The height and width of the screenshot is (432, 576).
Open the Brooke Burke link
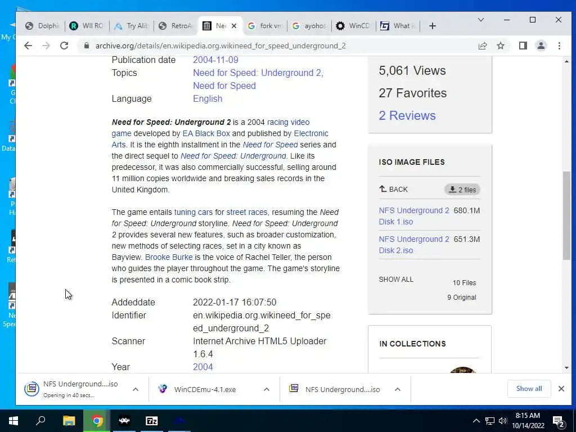point(169,257)
